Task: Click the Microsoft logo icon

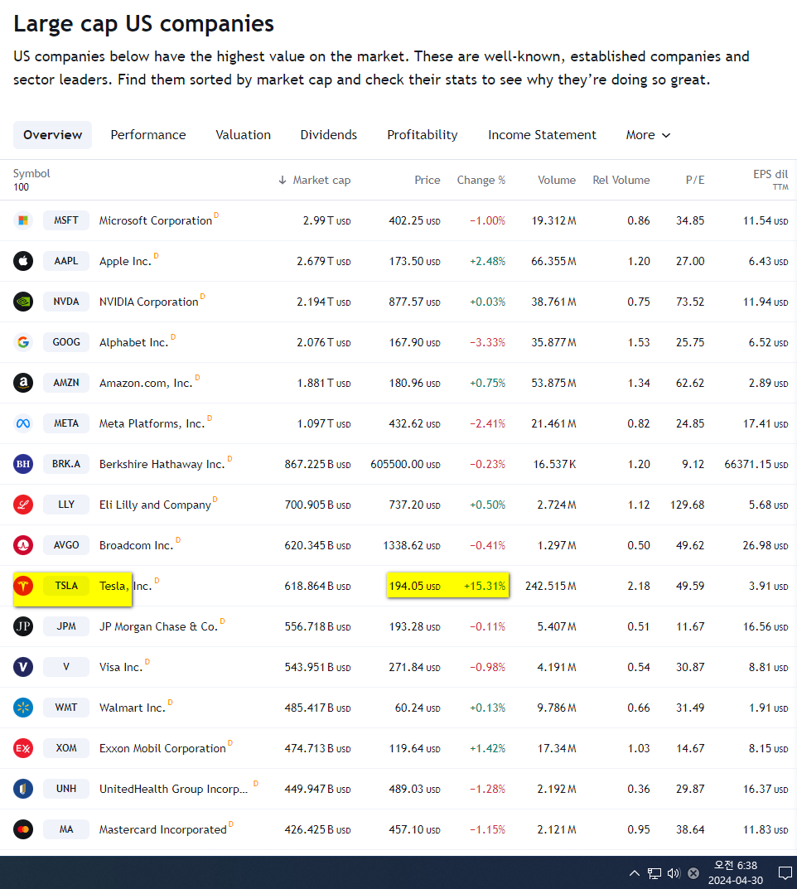Action: click(x=23, y=220)
